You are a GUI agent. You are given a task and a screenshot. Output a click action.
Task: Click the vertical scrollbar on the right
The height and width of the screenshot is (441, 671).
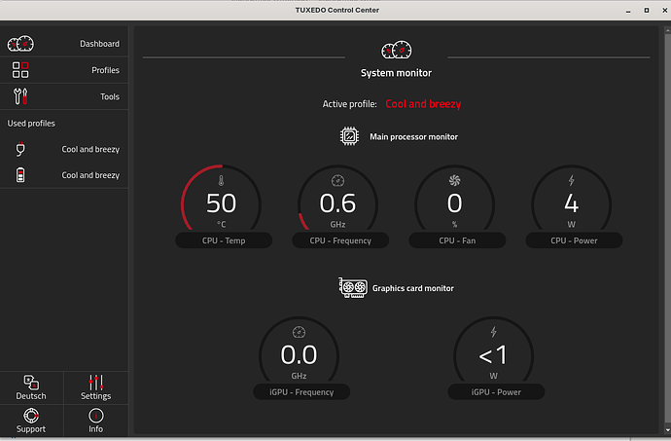667,227
